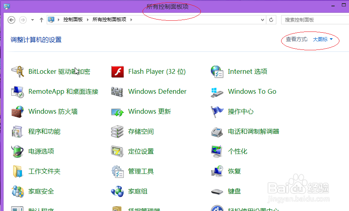This screenshot has height=211, width=349.
Task: Expand the arrow after 控制面板 breadcrumb
Action: (x=88, y=20)
